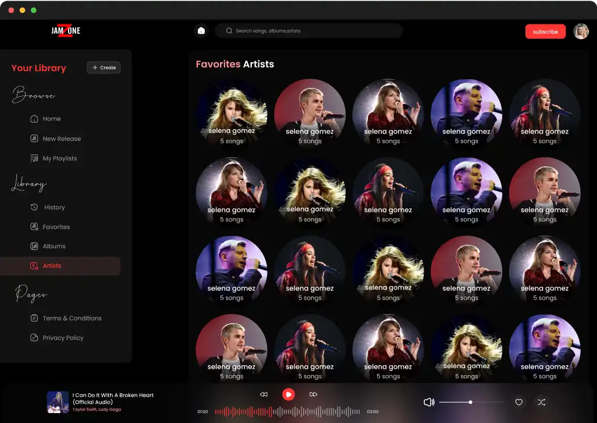Click the Artists sidebar icon
The width and height of the screenshot is (597, 423).
point(34,266)
